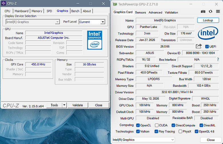Select the Graphics tab in CPU-Z
This screenshot has width=223, height=144.
click(62, 11)
